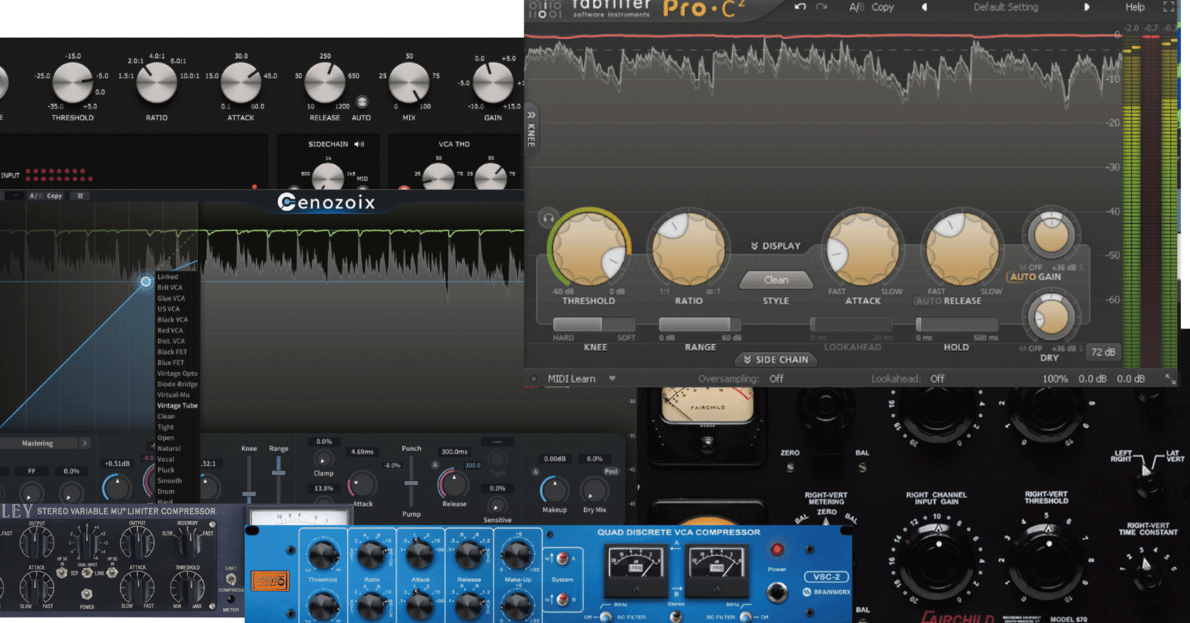The image size is (1190, 623).
Task: Flip the Manley SEP/LINK switch
Action: coord(87,573)
